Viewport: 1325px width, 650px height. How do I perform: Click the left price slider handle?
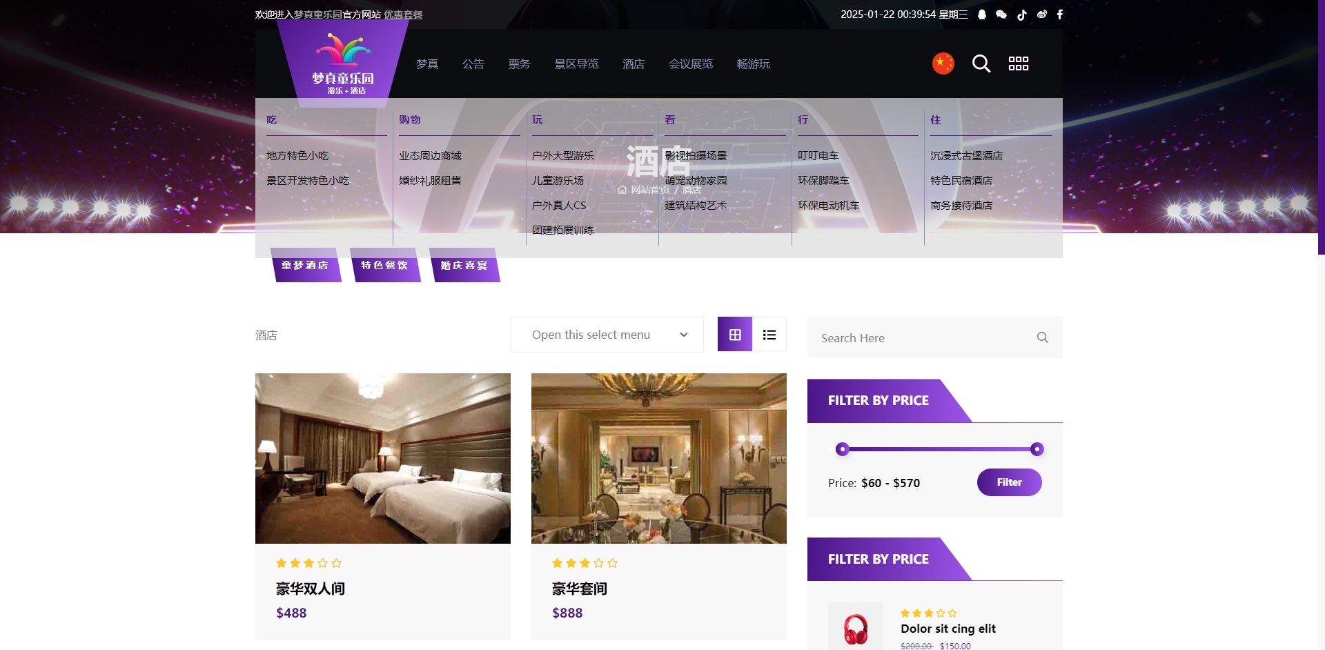coord(842,449)
